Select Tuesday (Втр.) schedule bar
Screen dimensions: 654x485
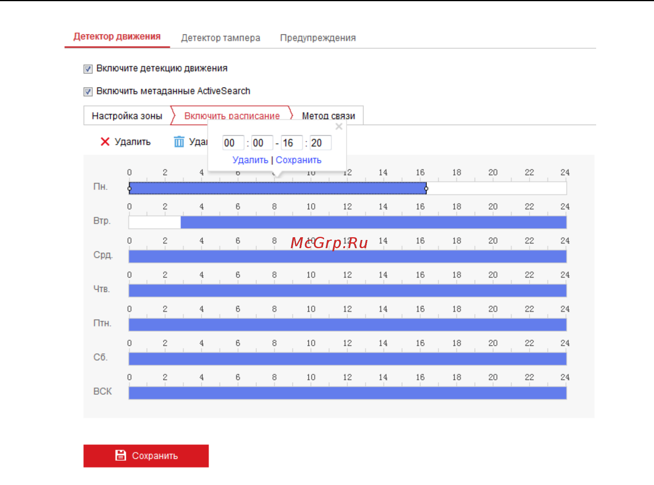(x=373, y=222)
